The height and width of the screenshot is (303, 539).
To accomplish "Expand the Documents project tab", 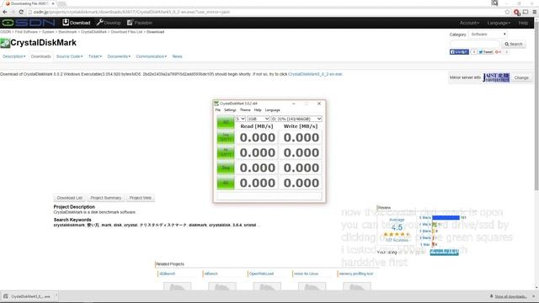I will pos(119,56).
